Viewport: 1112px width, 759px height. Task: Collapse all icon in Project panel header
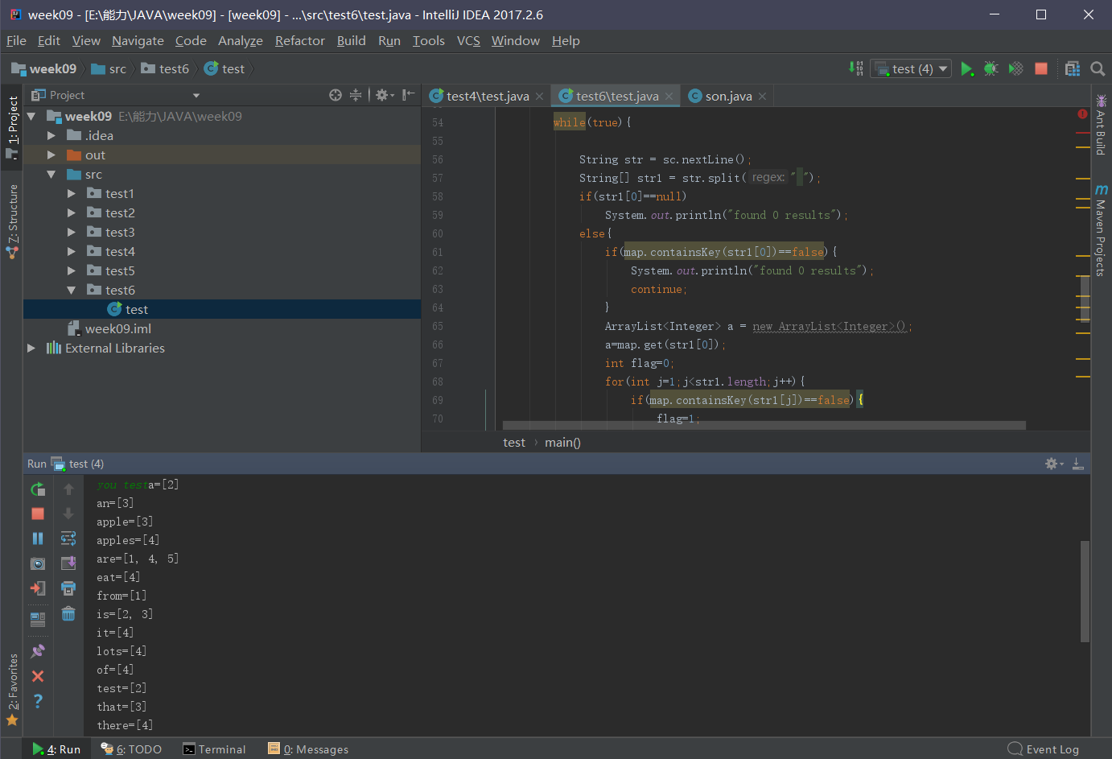[356, 95]
